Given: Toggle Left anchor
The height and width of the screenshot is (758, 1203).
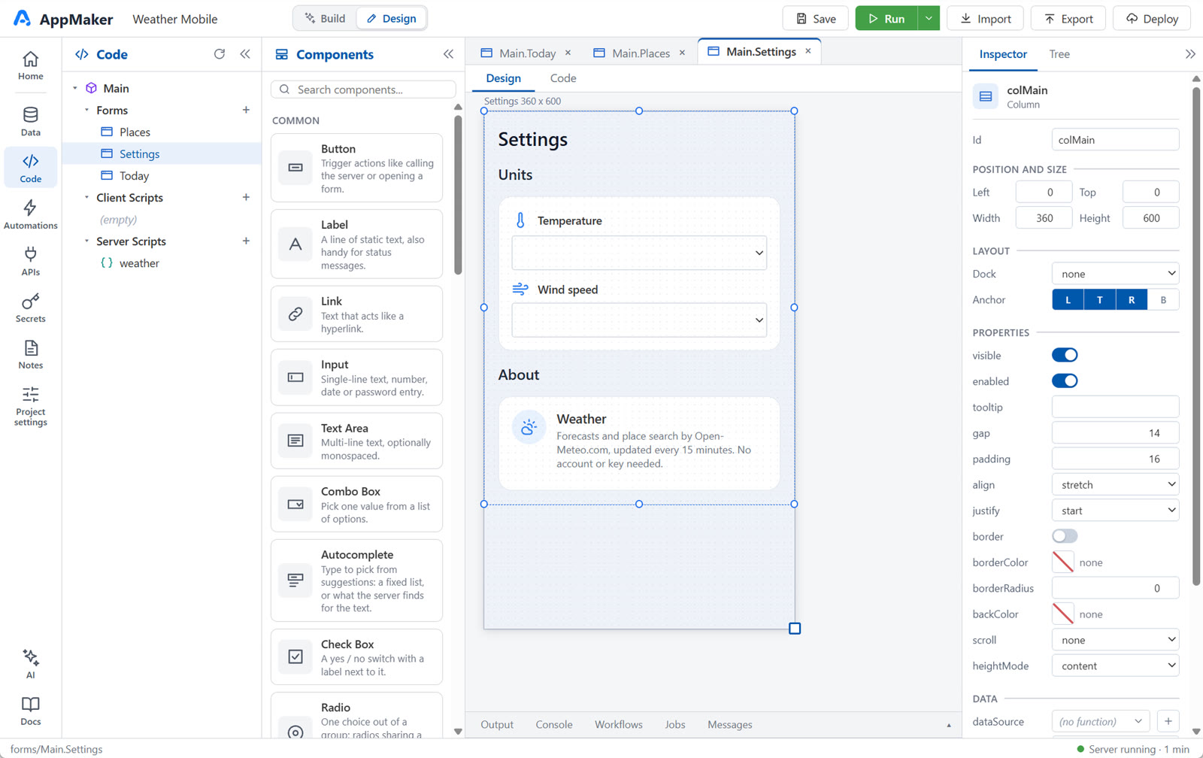Looking at the screenshot, I should click(1068, 299).
